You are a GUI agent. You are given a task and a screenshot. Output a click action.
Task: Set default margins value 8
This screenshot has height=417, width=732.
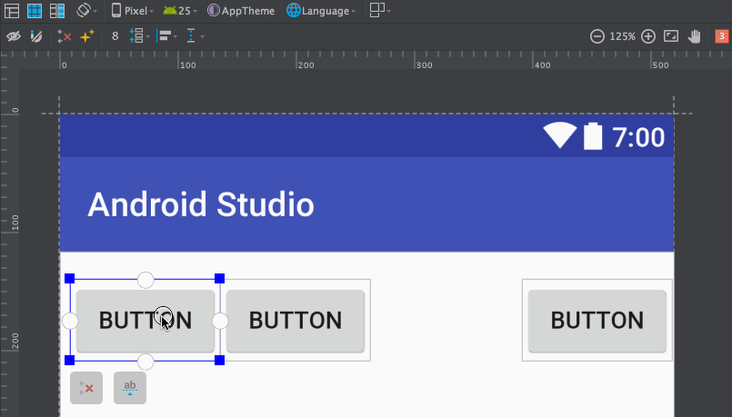115,36
